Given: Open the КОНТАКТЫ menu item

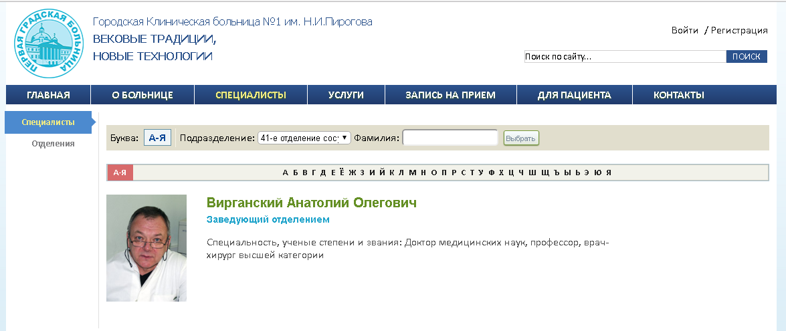Looking at the screenshot, I should click(x=679, y=95).
